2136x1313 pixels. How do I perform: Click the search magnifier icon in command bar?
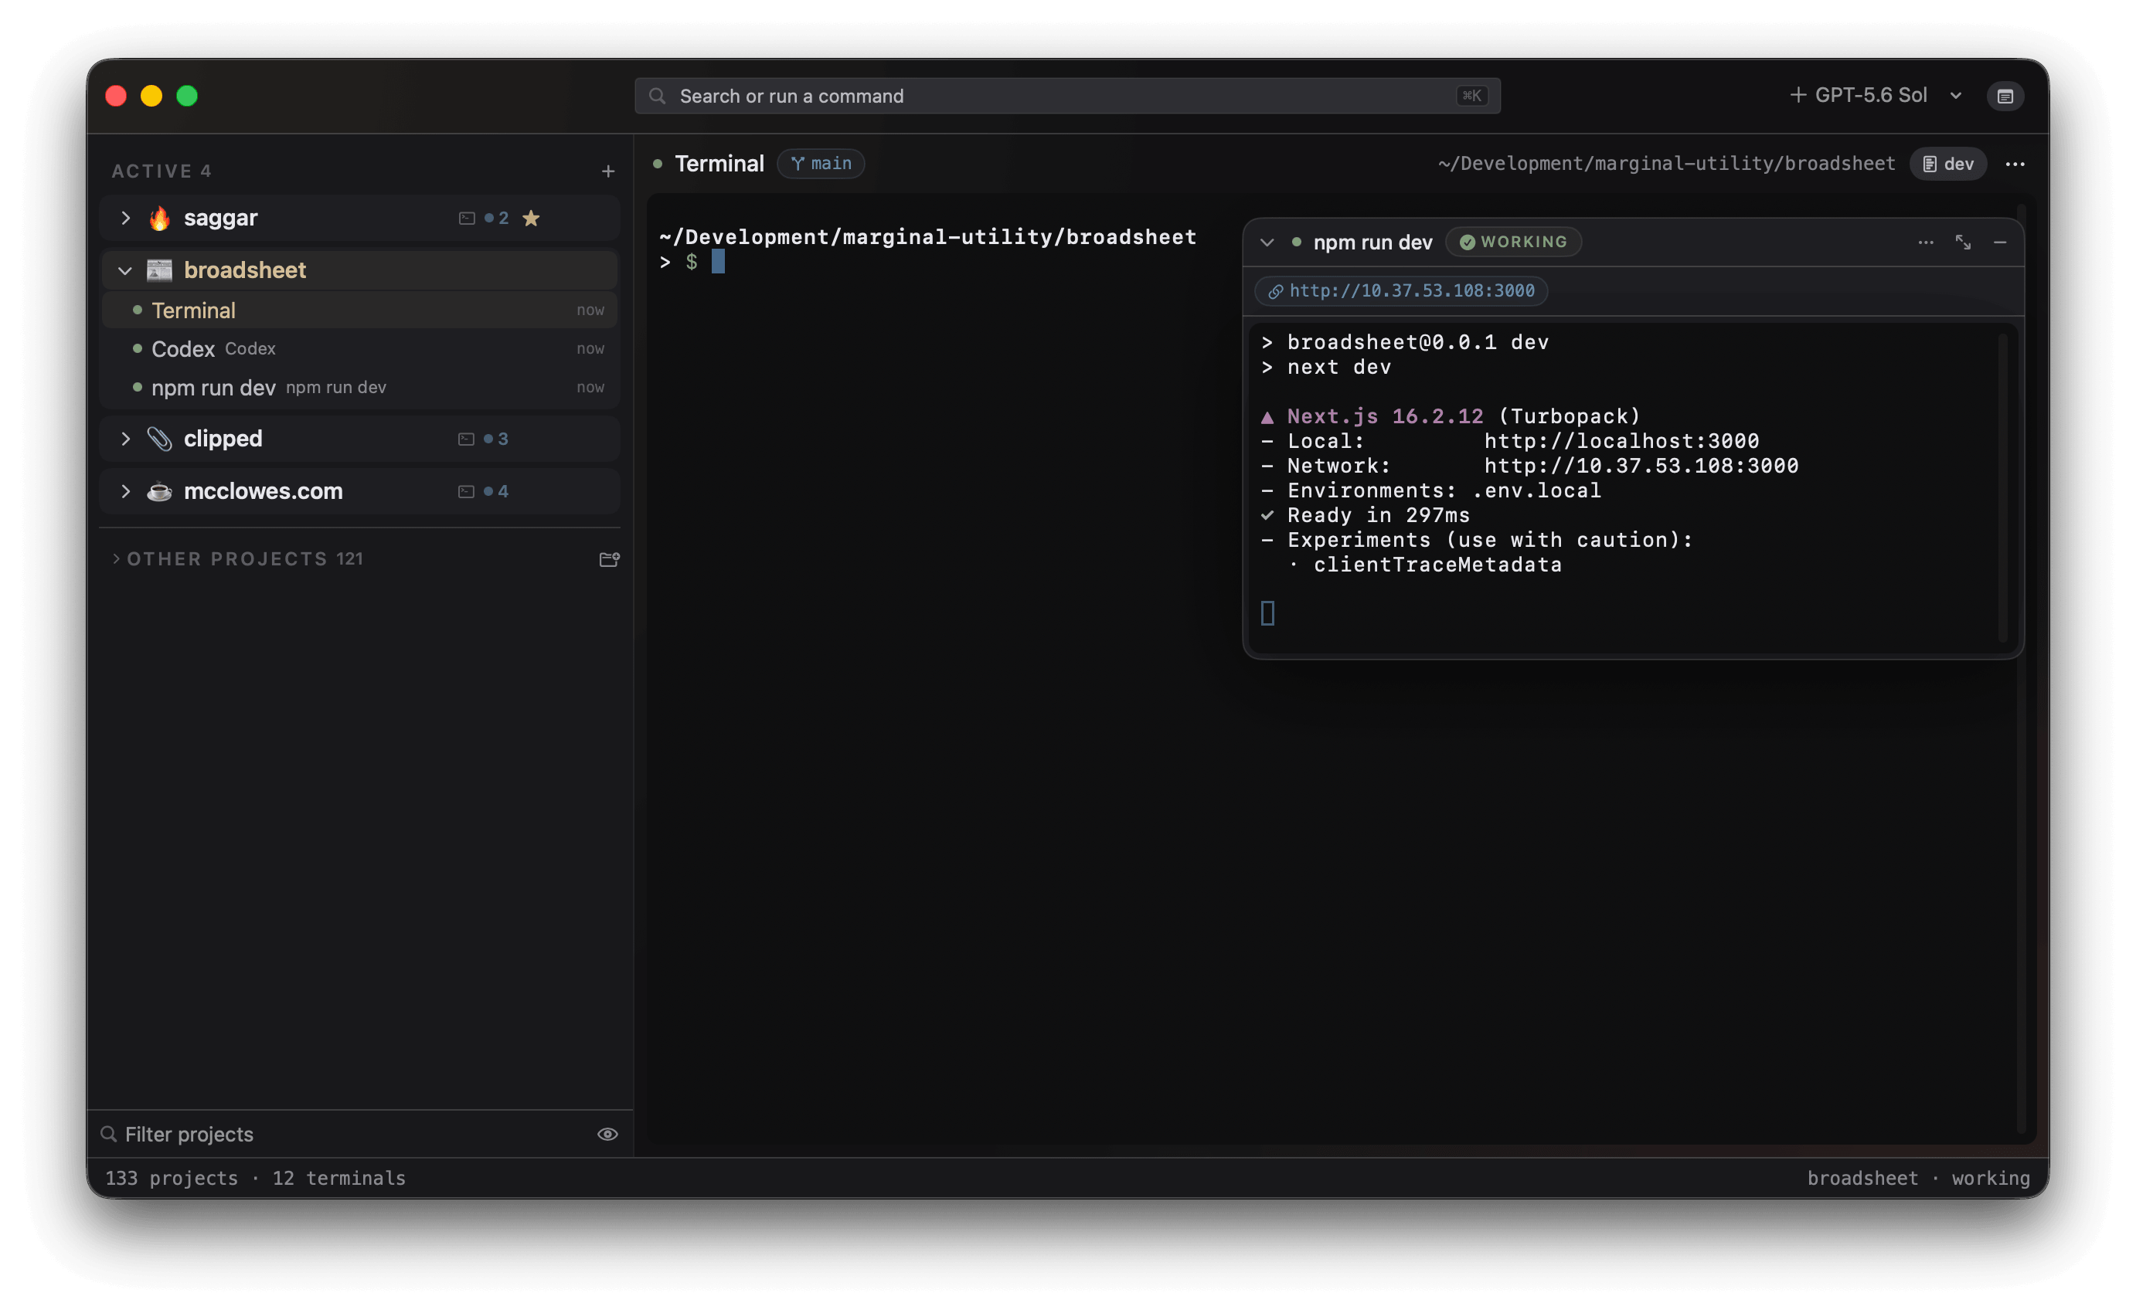(658, 96)
